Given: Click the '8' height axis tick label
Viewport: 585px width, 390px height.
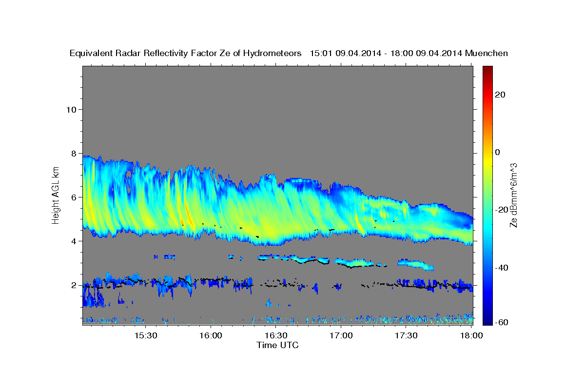Looking at the screenshot, I should point(74,153).
